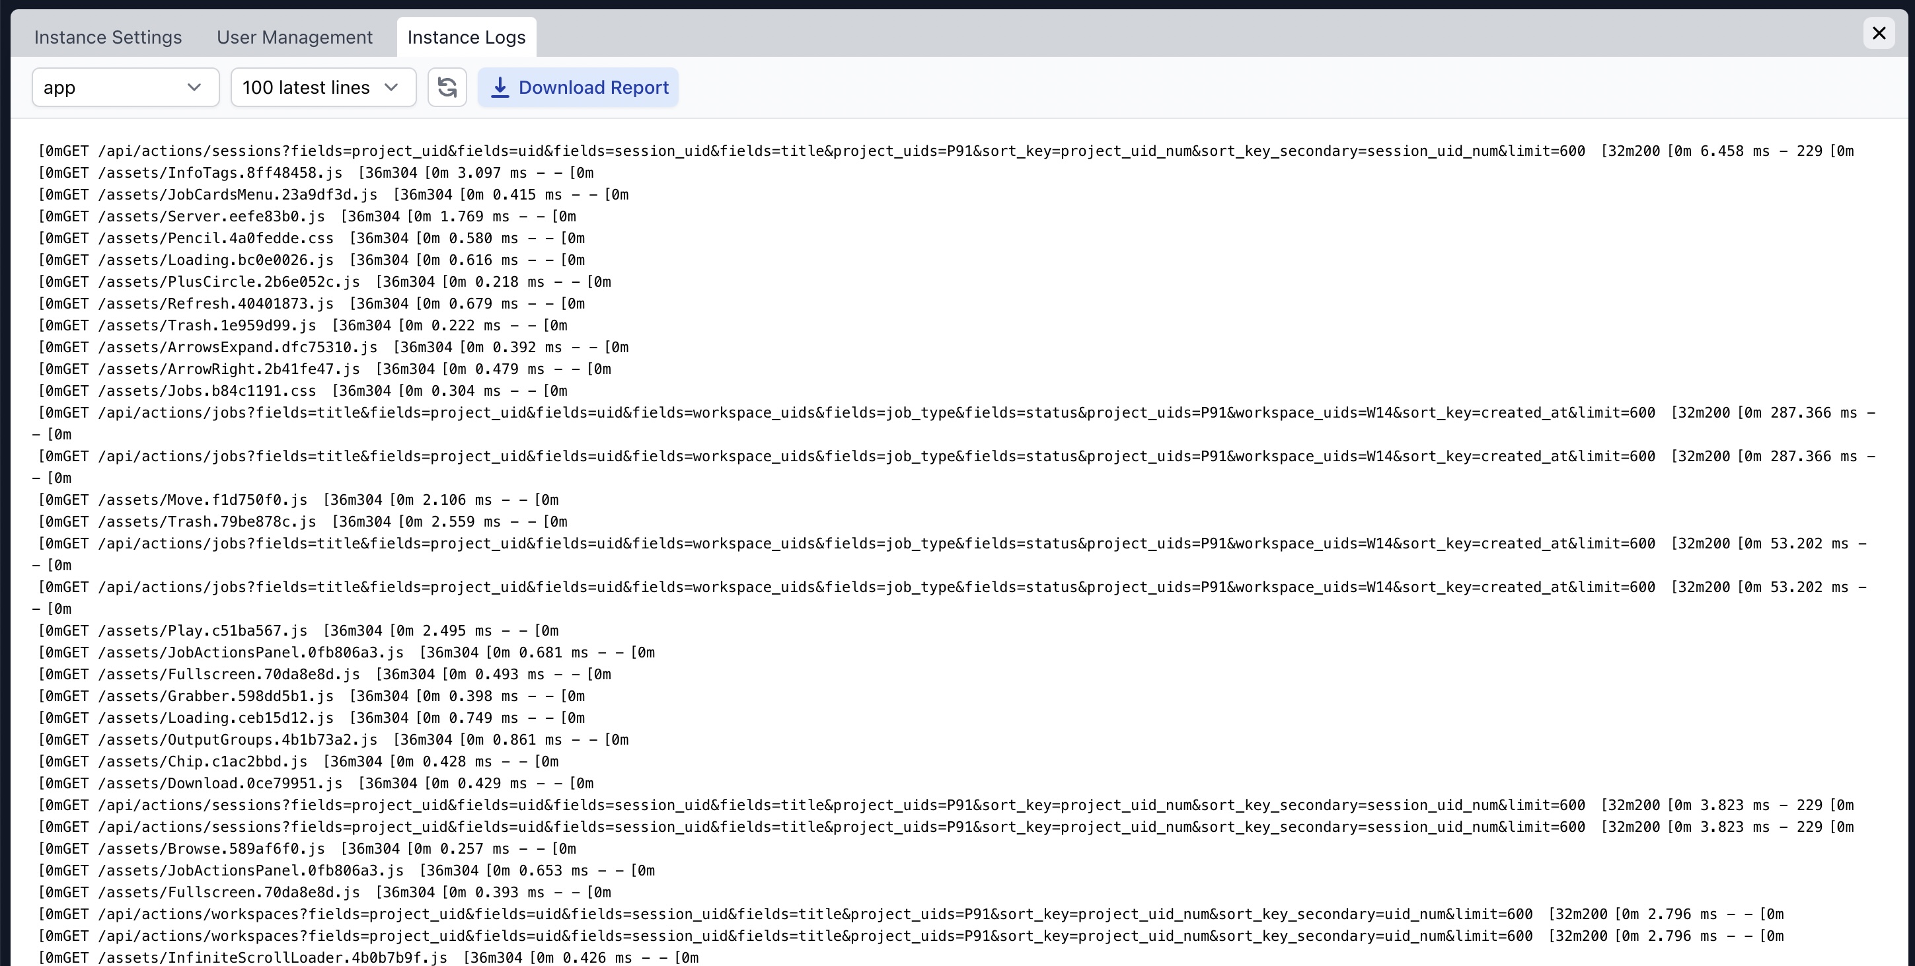Image resolution: width=1915 pixels, height=966 pixels.
Task: Click the chevron beside 100 latest lines
Action: 391,88
